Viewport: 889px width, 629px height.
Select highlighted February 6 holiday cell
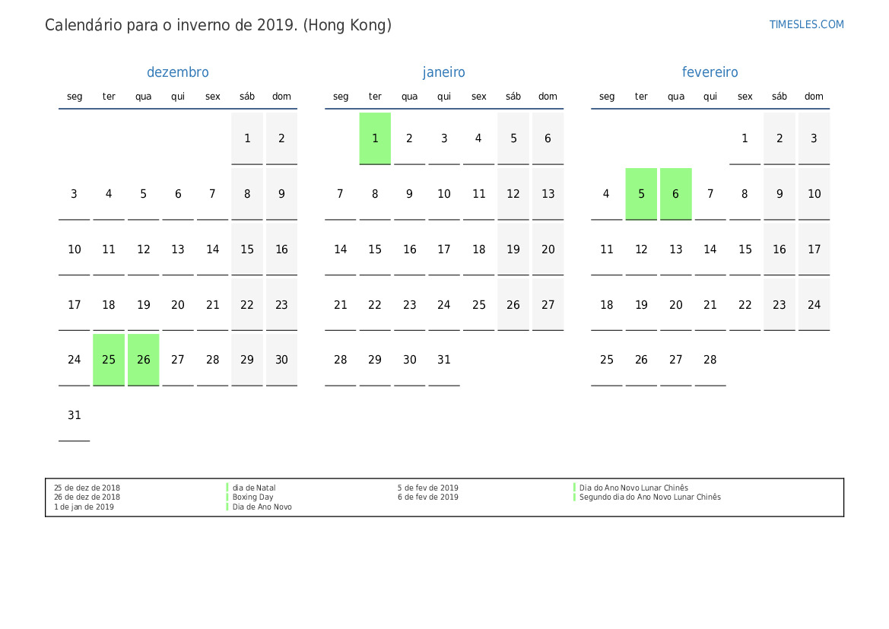pos(675,194)
